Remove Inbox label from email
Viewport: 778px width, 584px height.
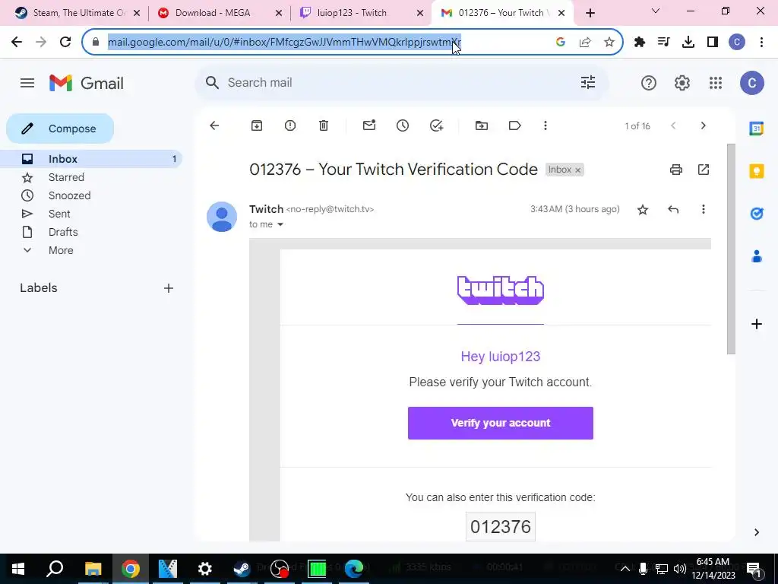pos(577,170)
